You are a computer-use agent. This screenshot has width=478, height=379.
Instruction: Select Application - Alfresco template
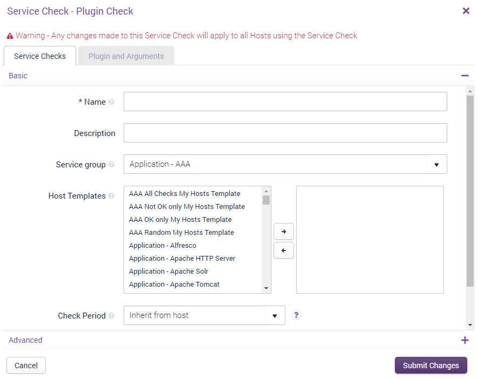coord(162,246)
